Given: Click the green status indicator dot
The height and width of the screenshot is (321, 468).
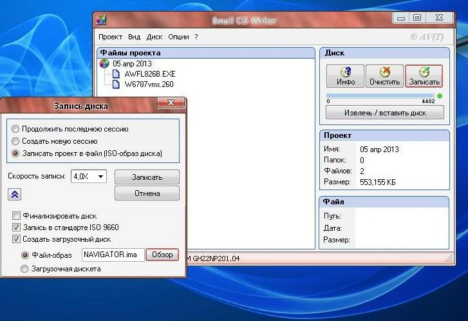Looking at the screenshot, I should [x=440, y=96].
